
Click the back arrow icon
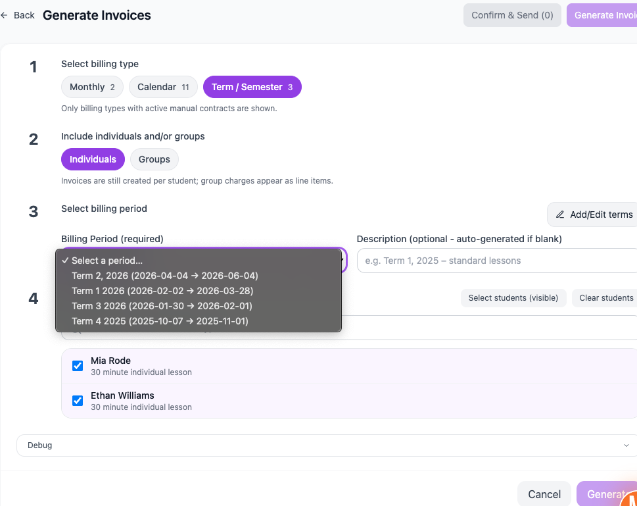[6, 14]
